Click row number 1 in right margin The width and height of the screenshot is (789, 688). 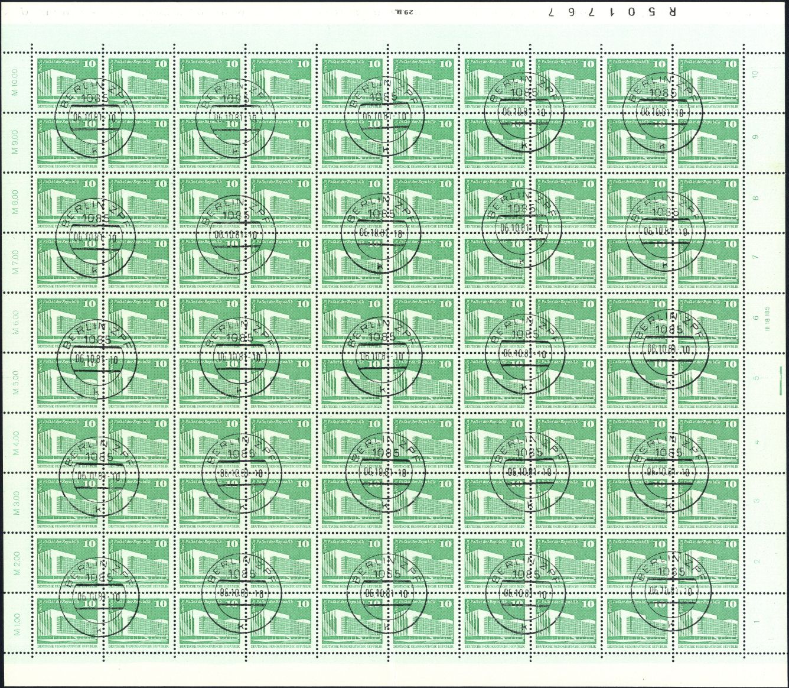pyautogui.click(x=756, y=622)
